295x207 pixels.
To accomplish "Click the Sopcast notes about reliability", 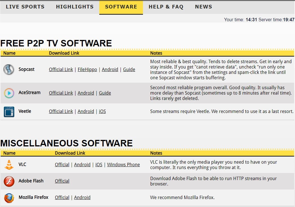I will (221, 69).
